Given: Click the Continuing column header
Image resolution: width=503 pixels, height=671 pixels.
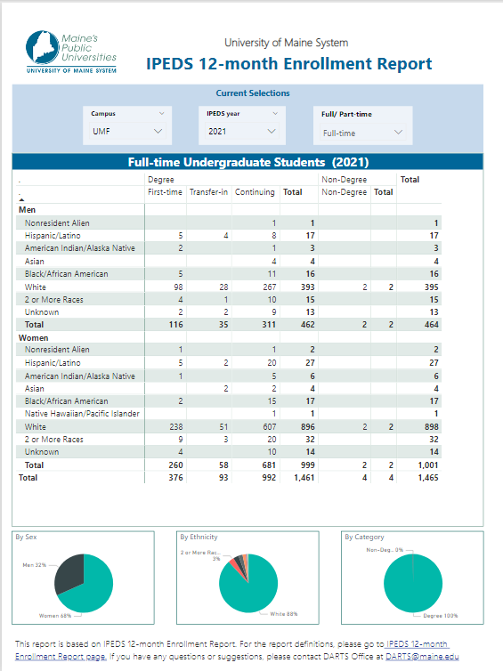Looking at the screenshot, I should point(255,192).
